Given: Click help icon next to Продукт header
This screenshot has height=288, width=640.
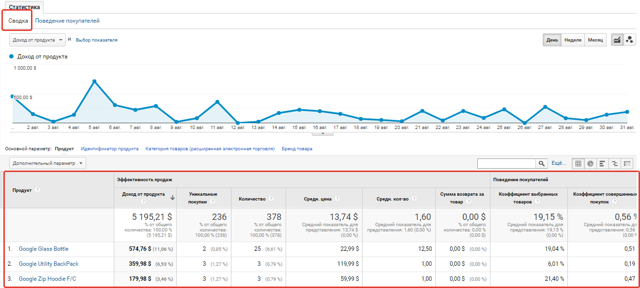Looking at the screenshot, I should click(x=37, y=190).
